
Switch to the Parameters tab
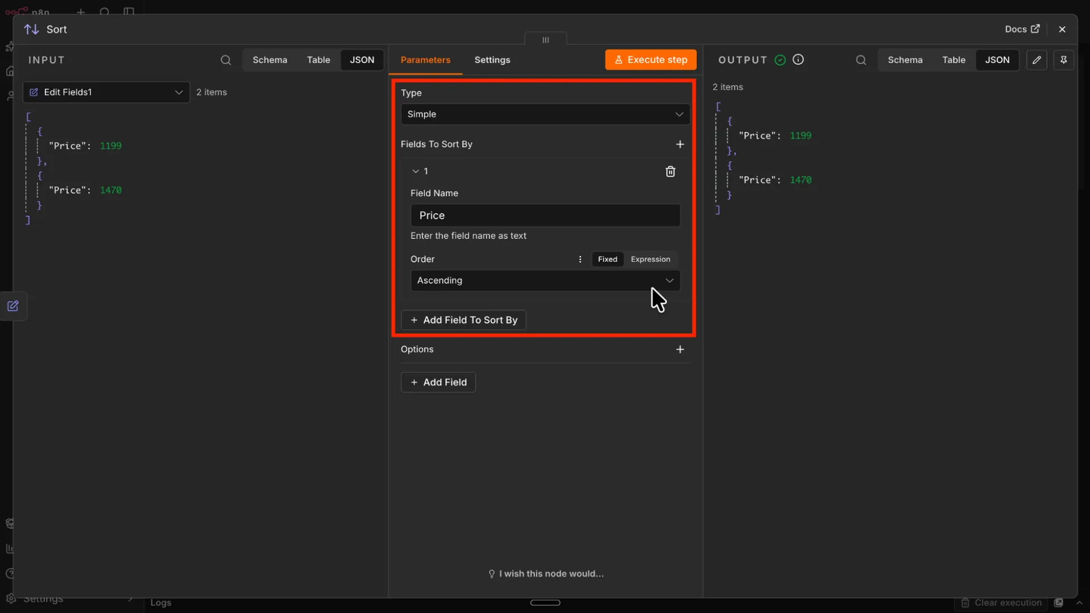point(425,60)
